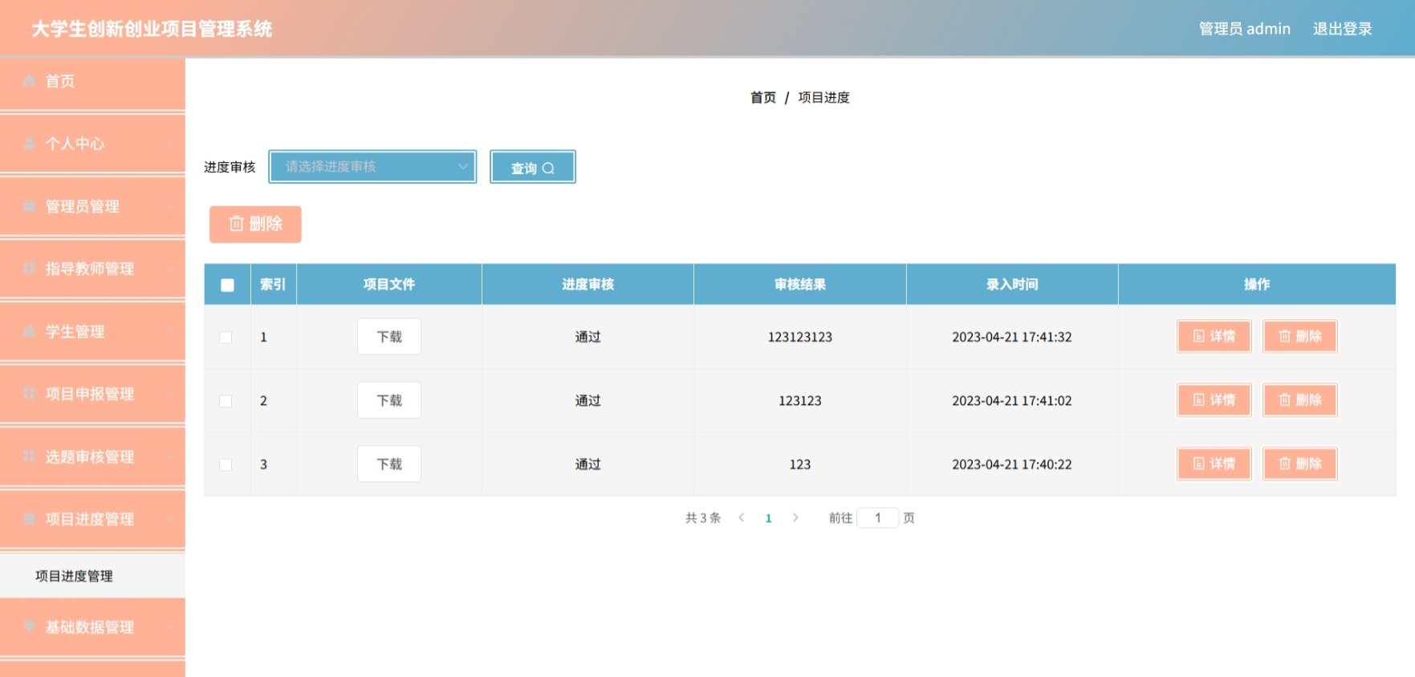Click the icon beside 学生管理
Screen dimensions: 1415x677
tap(30, 331)
